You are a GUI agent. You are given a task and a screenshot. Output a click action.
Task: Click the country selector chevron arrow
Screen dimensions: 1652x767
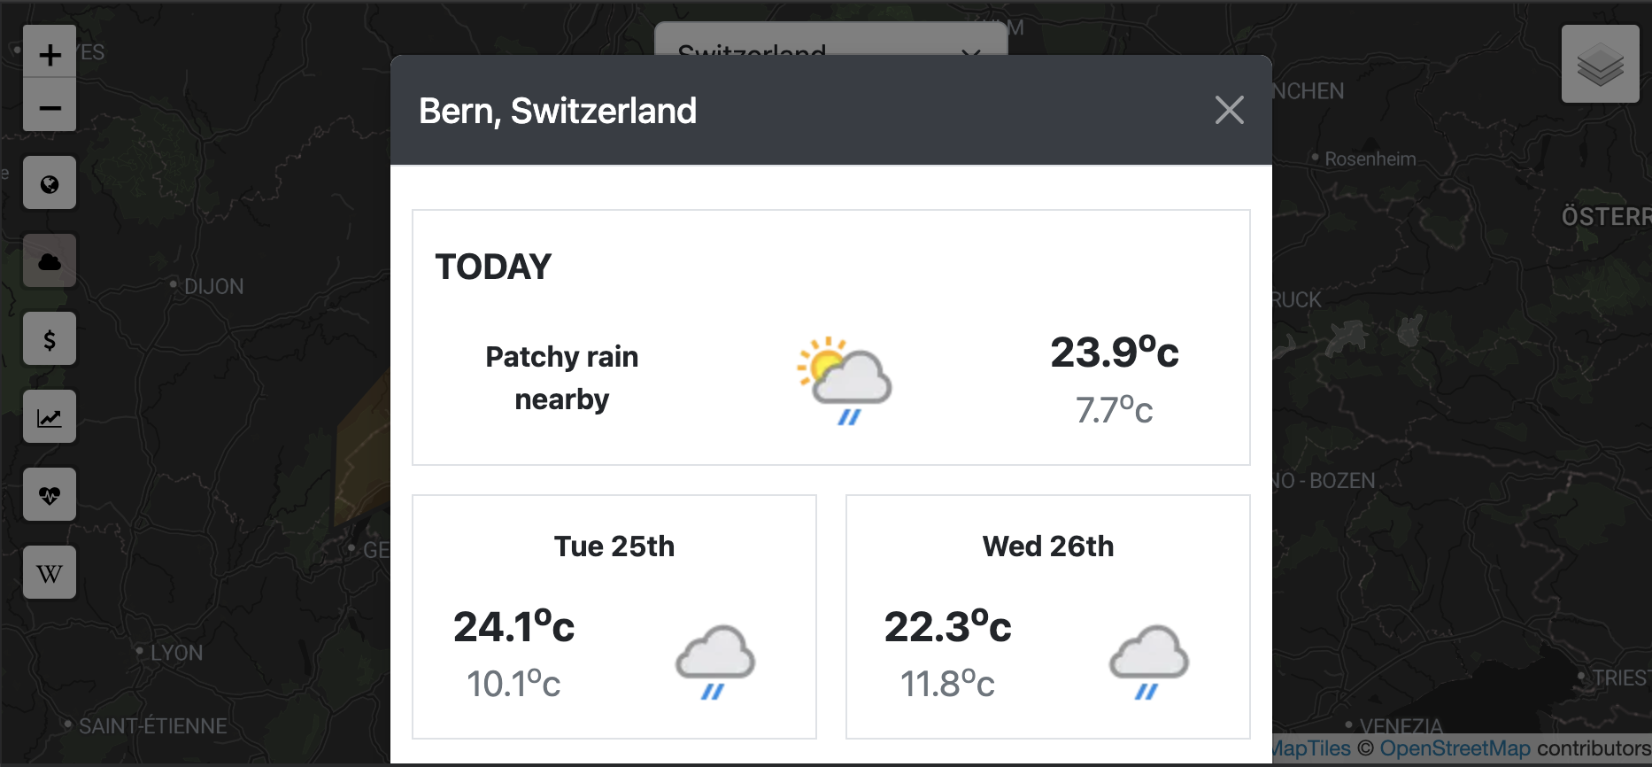pyautogui.click(x=971, y=49)
